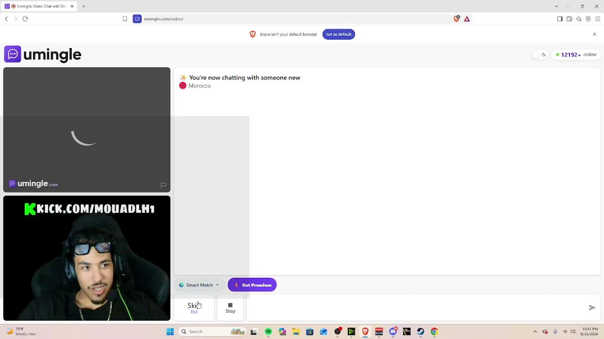The image size is (604, 339).
Task: Open Outlook from the taskbar
Action: pos(324,331)
